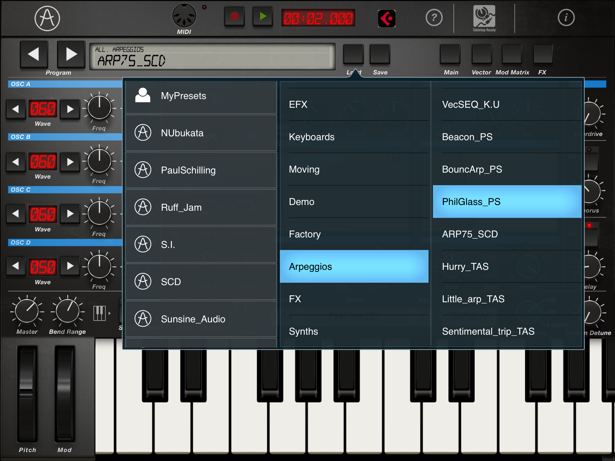Load the Little_arp_TAS preset
The image size is (615, 461).
tap(507, 299)
